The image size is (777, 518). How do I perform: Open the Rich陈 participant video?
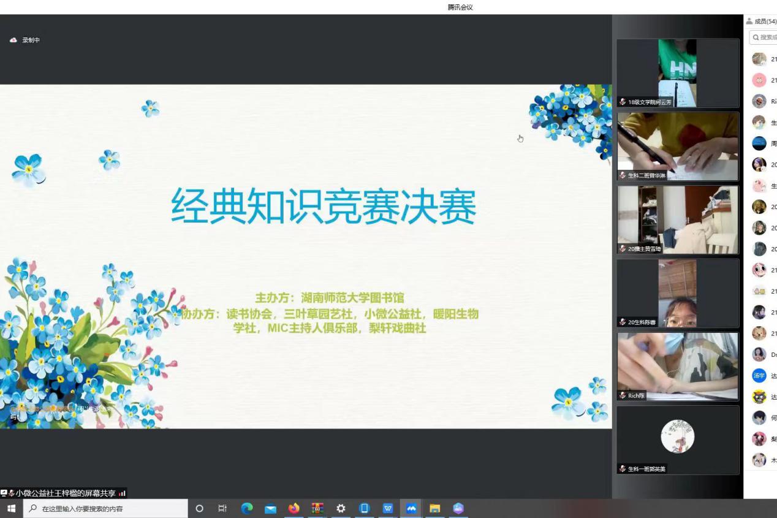[x=677, y=367]
